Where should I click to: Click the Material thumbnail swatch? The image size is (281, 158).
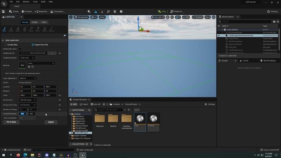pos(22,65)
